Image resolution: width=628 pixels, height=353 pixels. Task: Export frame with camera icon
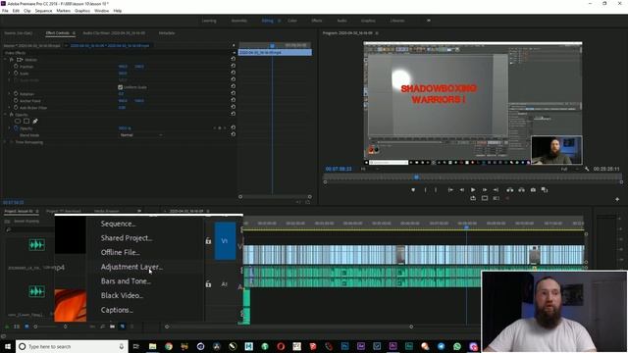click(533, 190)
